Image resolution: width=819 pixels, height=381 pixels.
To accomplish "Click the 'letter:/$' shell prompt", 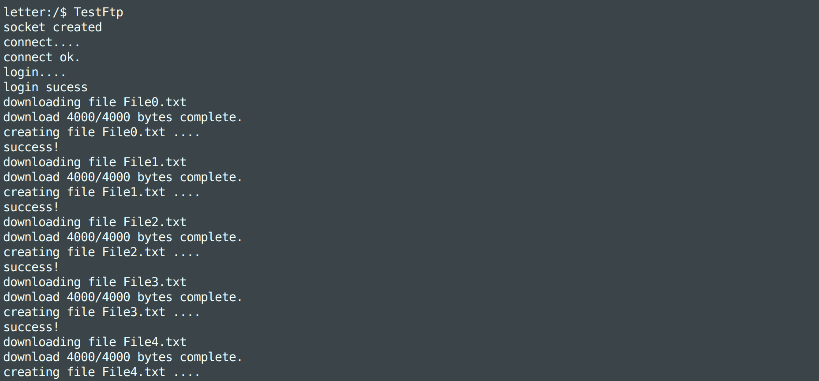I will pos(35,12).
